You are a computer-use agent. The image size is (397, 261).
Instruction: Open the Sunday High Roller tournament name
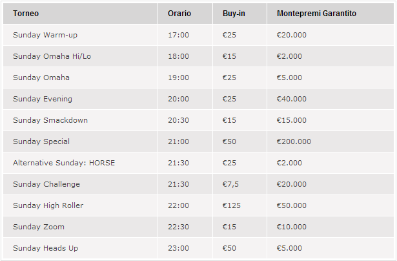click(48, 205)
